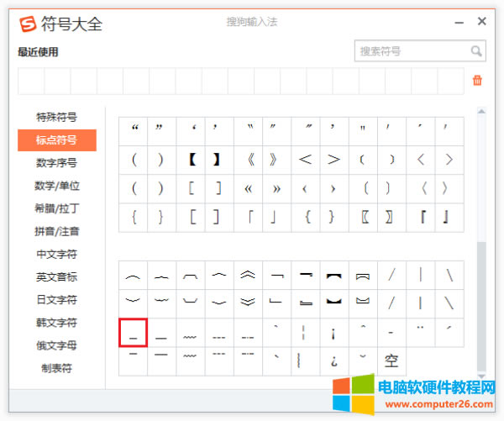The width and height of the screenshot is (504, 421).
Task: Insert the left curly brace {
Action: click(x=134, y=217)
